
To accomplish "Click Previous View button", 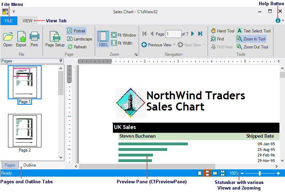I will 156,45.
